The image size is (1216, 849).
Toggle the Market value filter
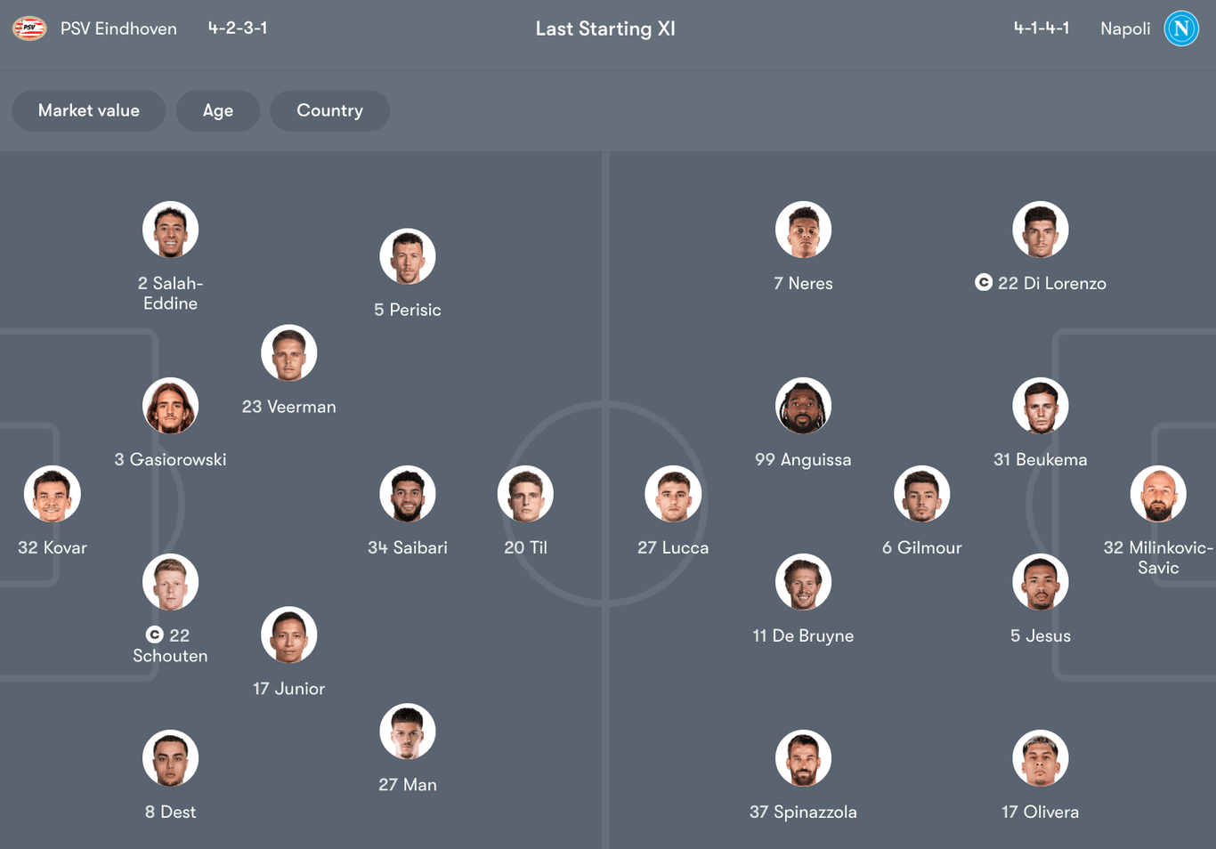click(x=89, y=110)
